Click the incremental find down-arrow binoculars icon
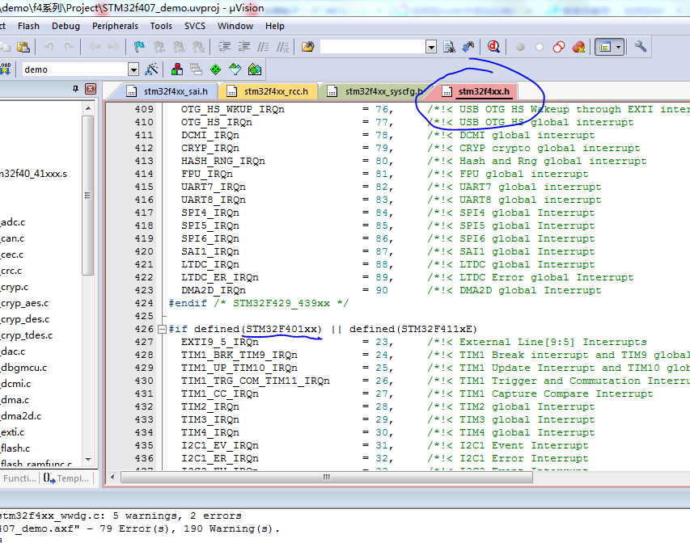Image resolution: width=690 pixels, height=543 pixels. pyautogui.click(x=468, y=47)
